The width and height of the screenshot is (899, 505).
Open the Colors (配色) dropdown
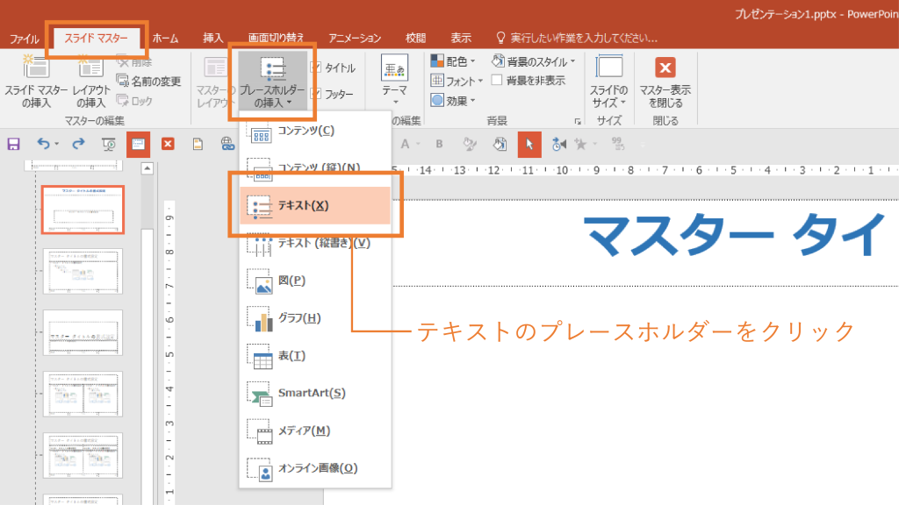(x=453, y=61)
